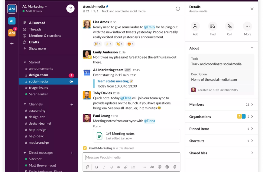Close the Details panel

click(x=252, y=9)
